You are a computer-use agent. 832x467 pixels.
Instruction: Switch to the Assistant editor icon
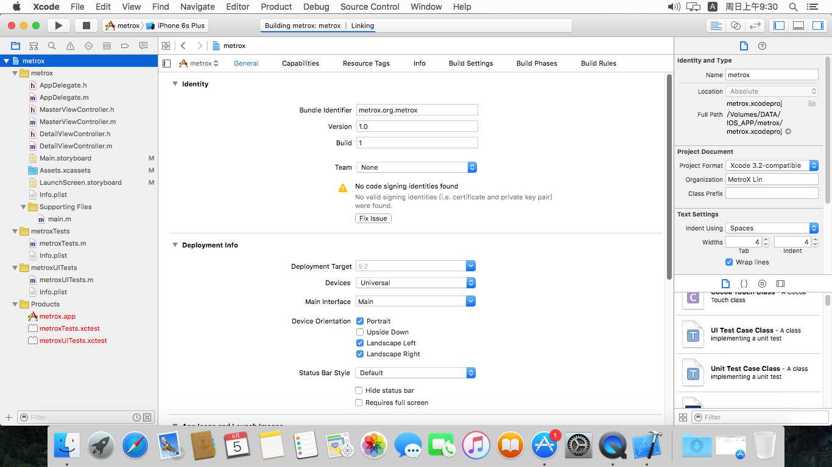click(x=735, y=26)
